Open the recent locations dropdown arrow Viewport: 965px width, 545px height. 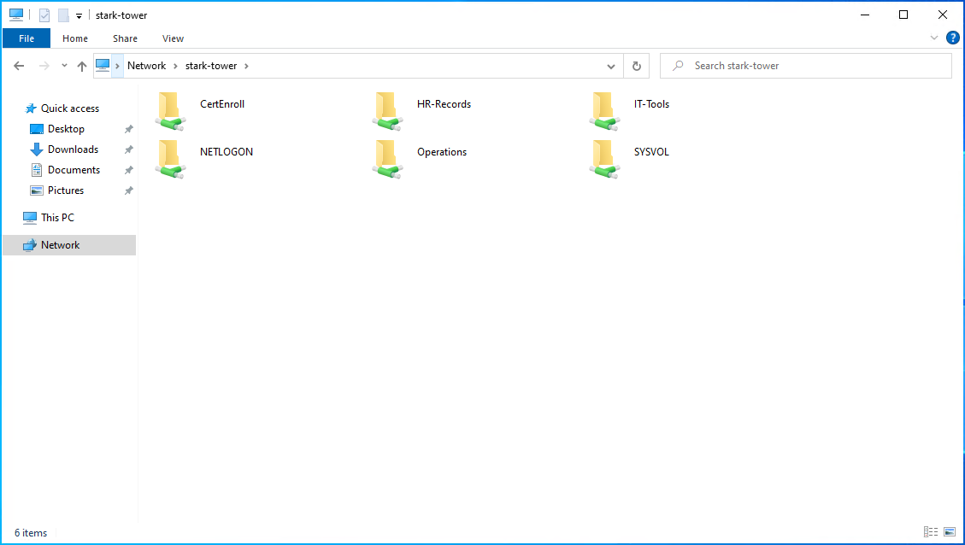(64, 66)
